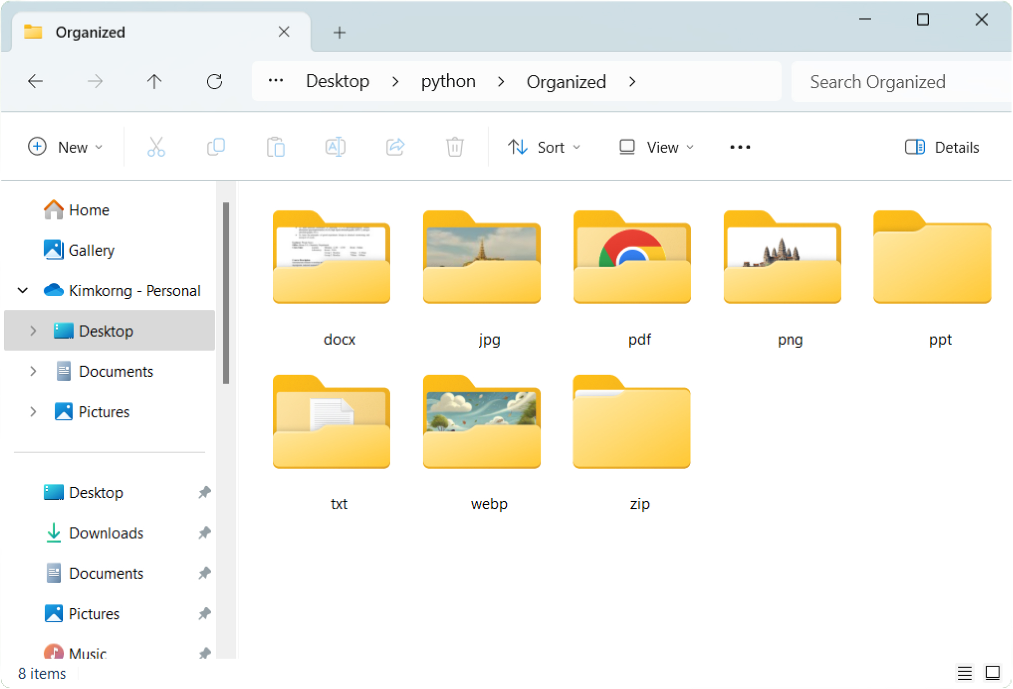1013x689 pixels.
Task: Click the Copy icon in toolbar
Action: pyautogui.click(x=216, y=147)
